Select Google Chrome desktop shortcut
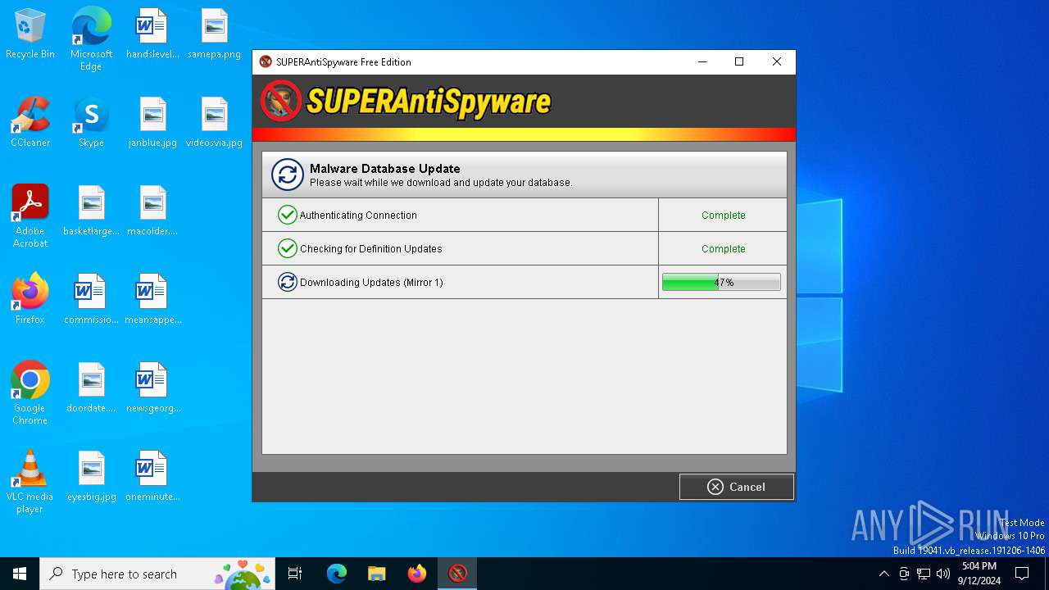 [x=30, y=393]
